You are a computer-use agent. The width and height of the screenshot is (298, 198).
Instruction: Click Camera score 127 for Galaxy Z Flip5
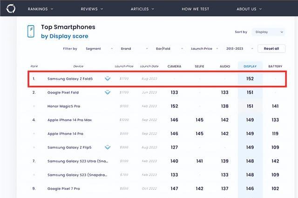click(x=174, y=147)
